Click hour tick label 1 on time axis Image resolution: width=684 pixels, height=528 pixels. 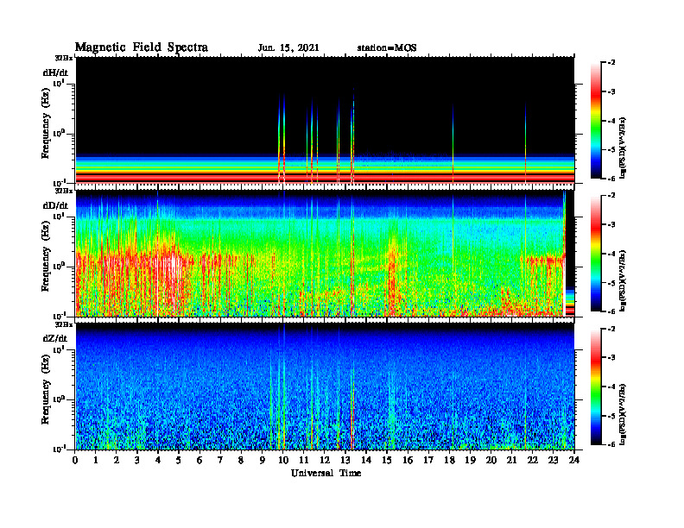(96, 460)
